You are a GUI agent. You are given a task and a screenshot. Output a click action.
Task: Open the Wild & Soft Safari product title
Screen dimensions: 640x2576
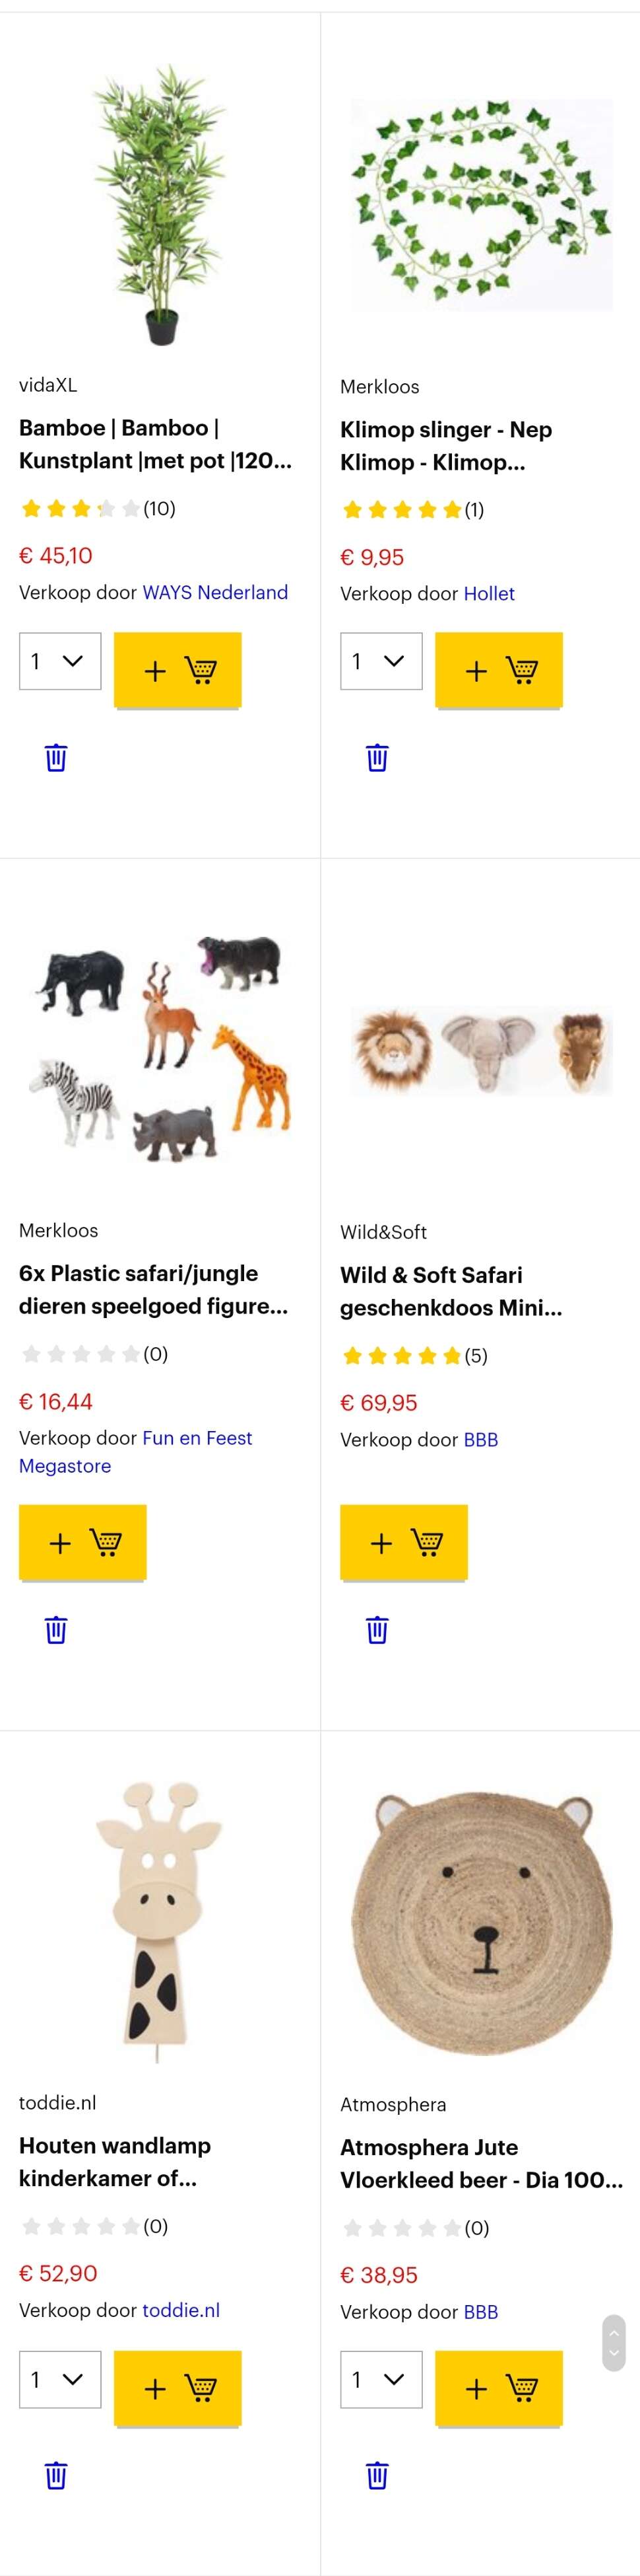coord(450,1291)
